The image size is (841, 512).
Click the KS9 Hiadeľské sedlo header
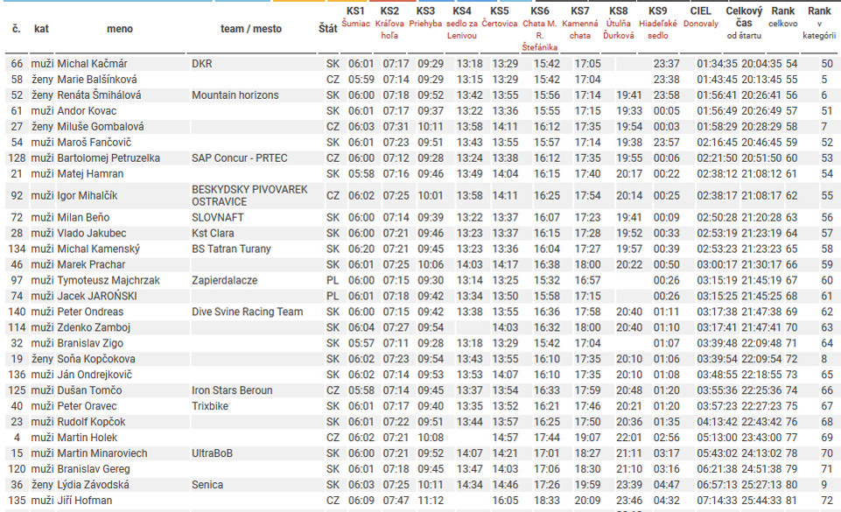(x=658, y=23)
